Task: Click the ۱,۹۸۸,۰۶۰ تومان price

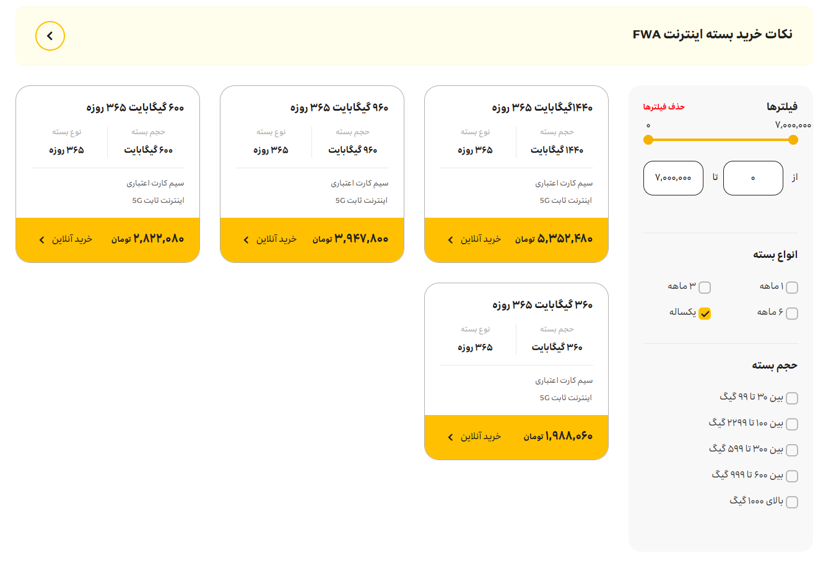Action: click(558, 436)
